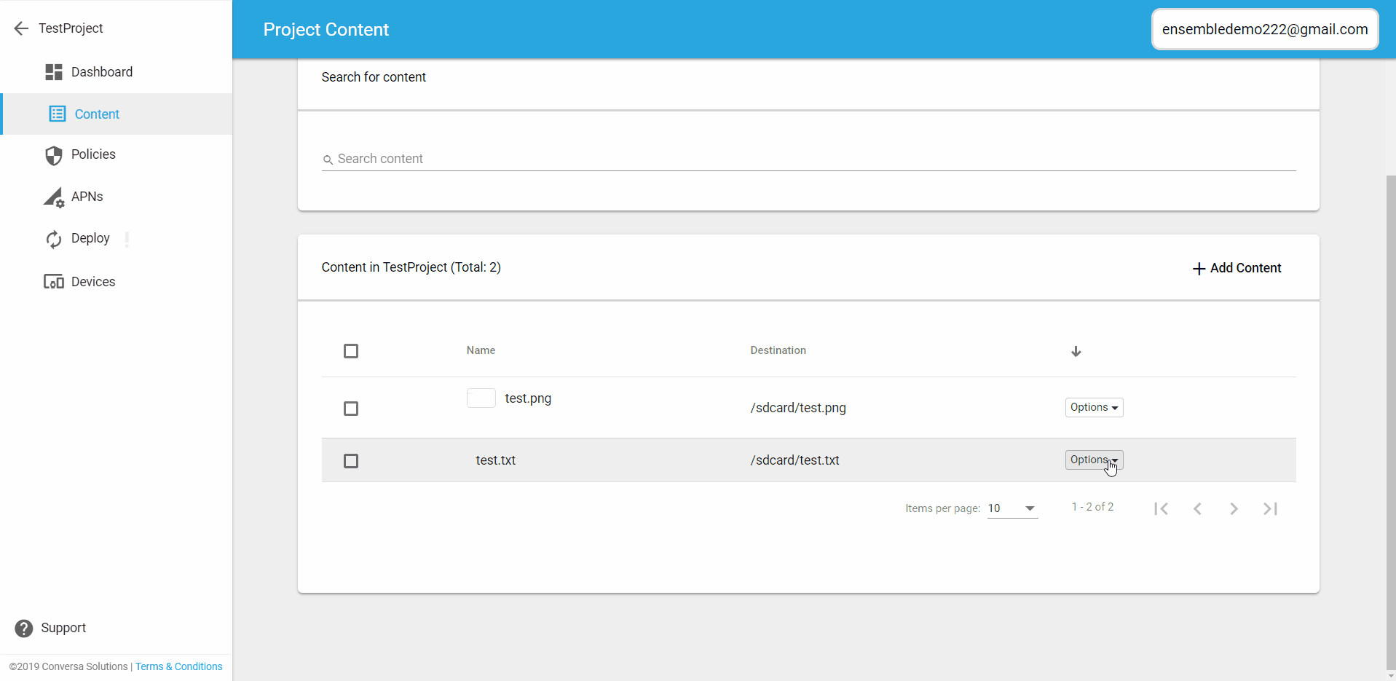Click the Content in TestProject total heading
This screenshot has width=1396, height=681.
click(x=411, y=267)
